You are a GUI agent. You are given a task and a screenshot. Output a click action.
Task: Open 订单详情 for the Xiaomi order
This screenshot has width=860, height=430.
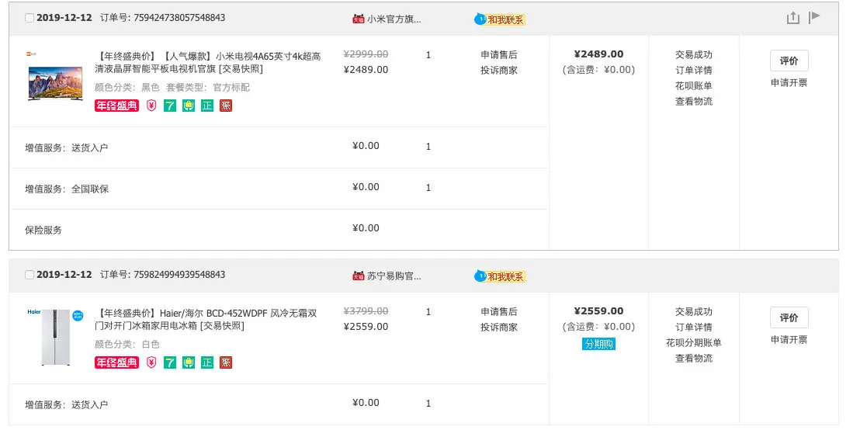(x=694, y=70)
